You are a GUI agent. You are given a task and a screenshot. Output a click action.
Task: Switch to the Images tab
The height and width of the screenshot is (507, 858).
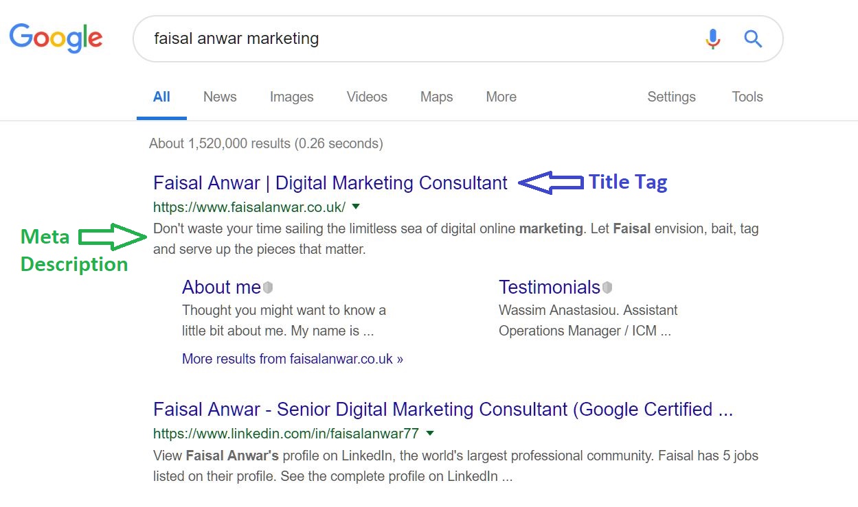pos(291,97)
